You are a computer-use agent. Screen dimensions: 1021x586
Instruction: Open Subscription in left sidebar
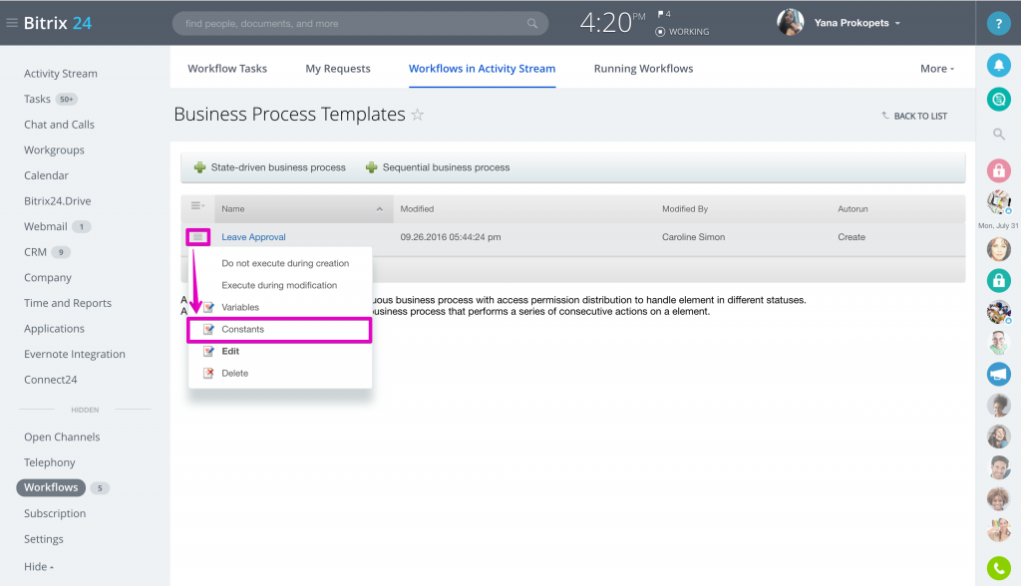coord(55,513)
